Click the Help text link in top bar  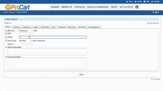tap(148, 2)
